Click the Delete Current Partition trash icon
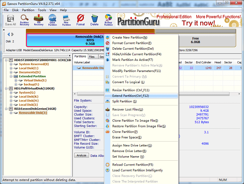Viewport: 244px width, 184px height. pos(107,49)
